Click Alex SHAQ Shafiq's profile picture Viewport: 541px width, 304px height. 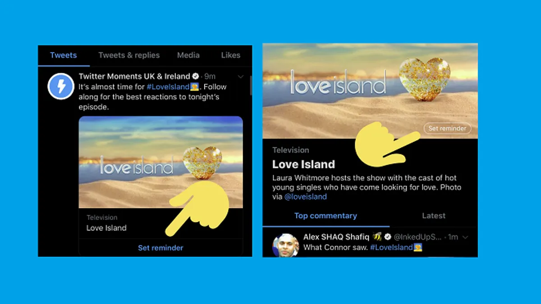285,245
